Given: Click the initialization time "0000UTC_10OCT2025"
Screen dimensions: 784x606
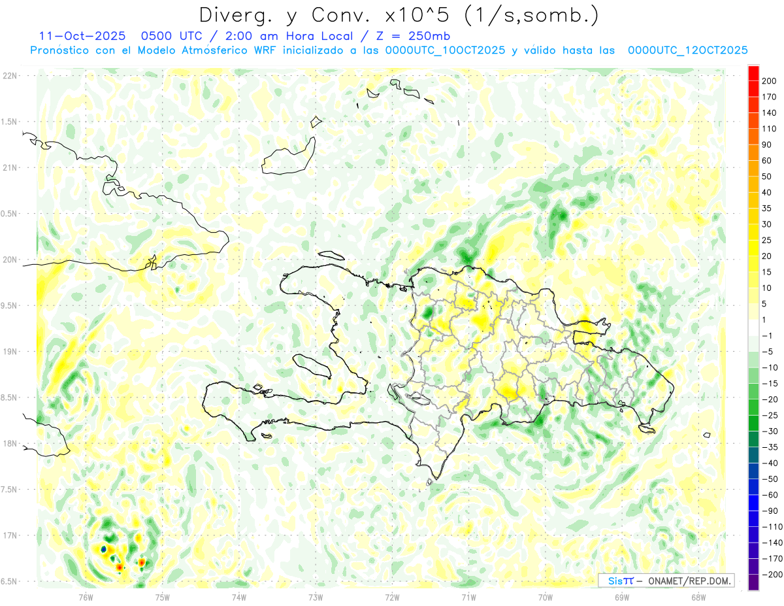Looking at the screenshot, I should coord(445,50).
